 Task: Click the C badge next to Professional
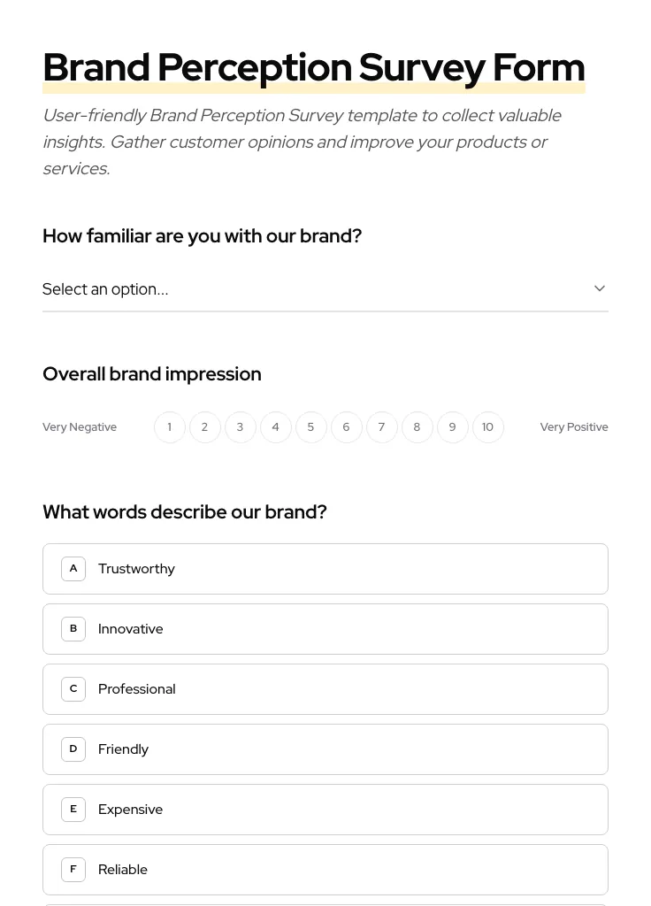click(73, 688)
